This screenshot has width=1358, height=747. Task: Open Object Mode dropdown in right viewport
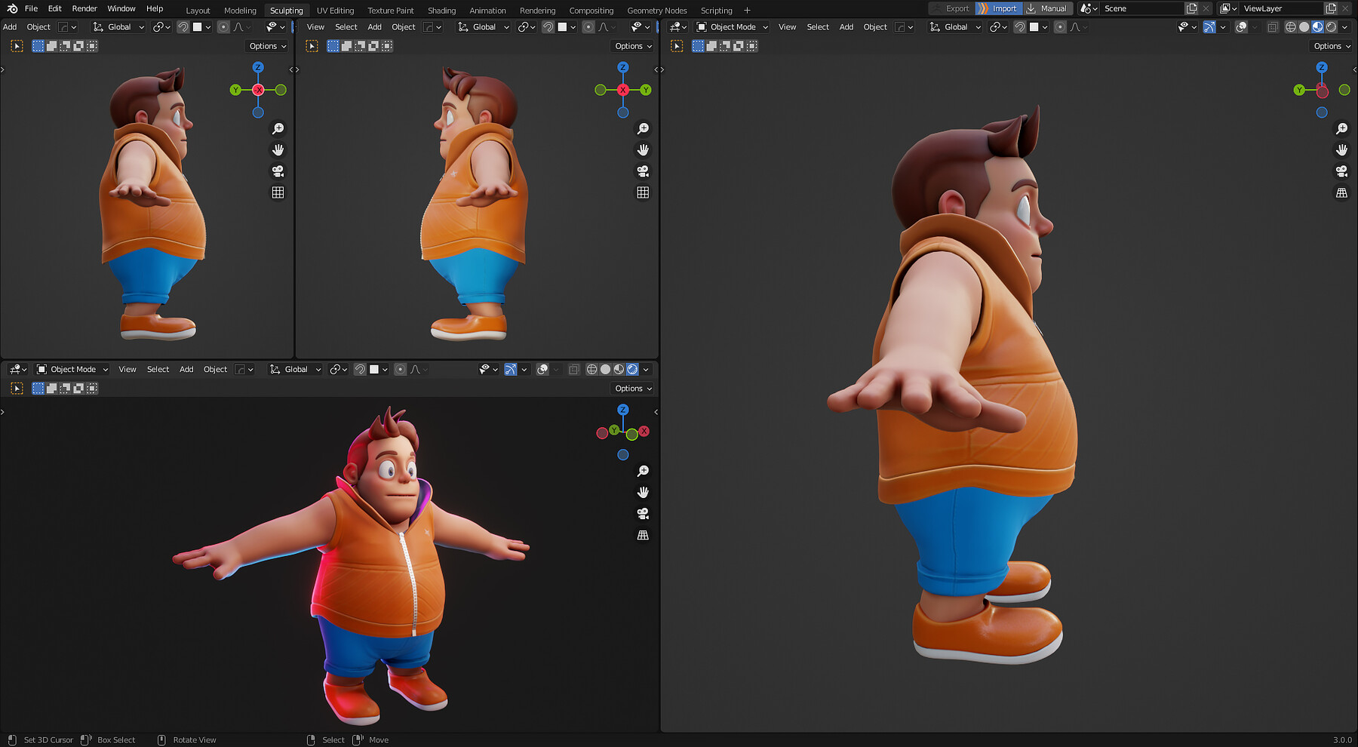[x=732, y=27]
